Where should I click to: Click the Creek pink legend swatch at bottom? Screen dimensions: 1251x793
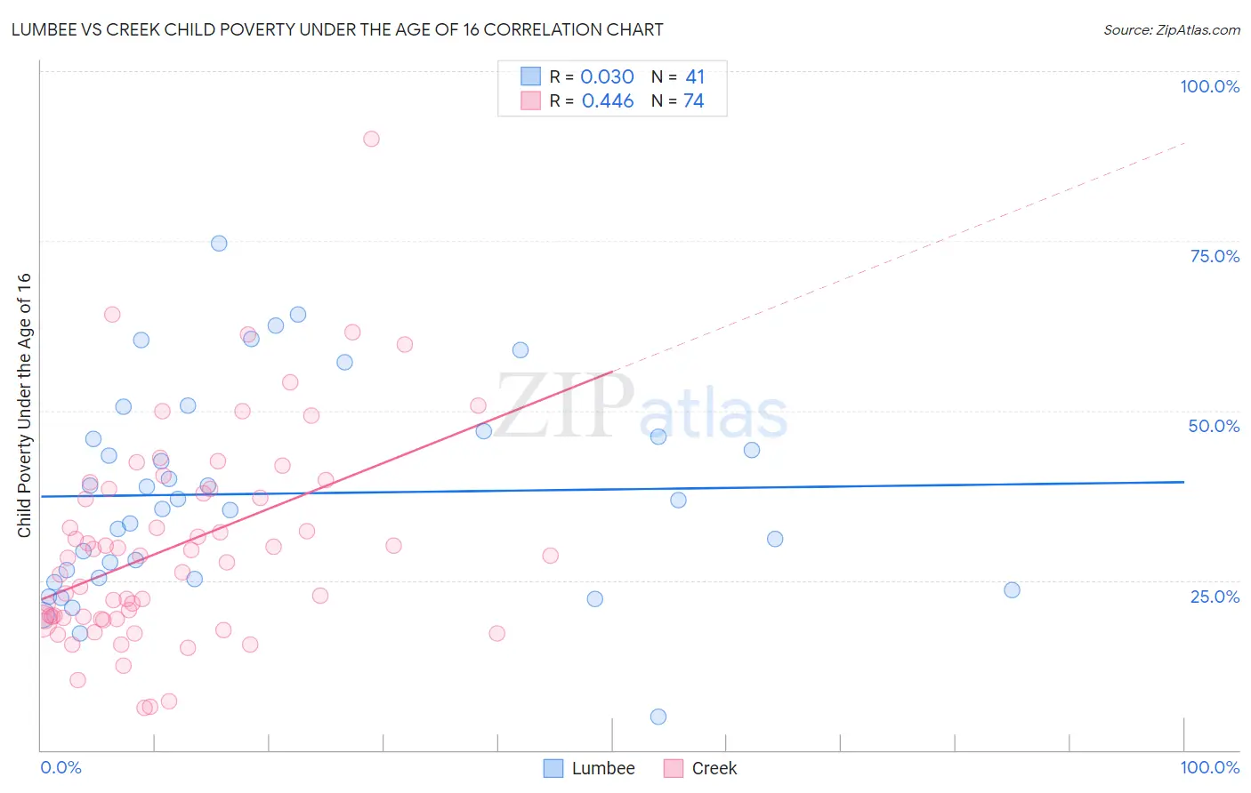pyautogui.click(x=674, y=768)
